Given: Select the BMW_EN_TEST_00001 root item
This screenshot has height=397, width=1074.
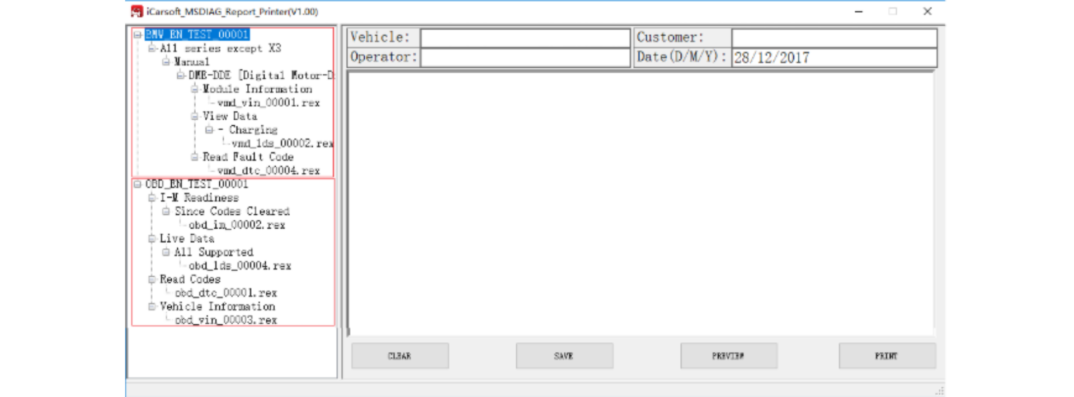Looking at the screenshot, I should click(x=197, y=35).
